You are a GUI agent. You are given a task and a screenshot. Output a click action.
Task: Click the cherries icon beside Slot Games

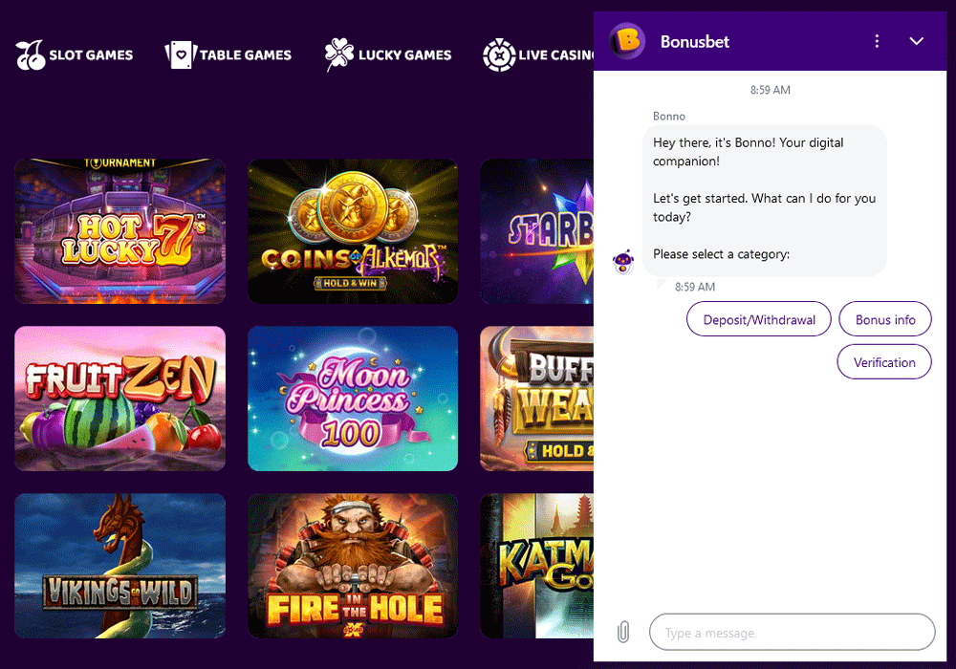click(x=31, y=54)
